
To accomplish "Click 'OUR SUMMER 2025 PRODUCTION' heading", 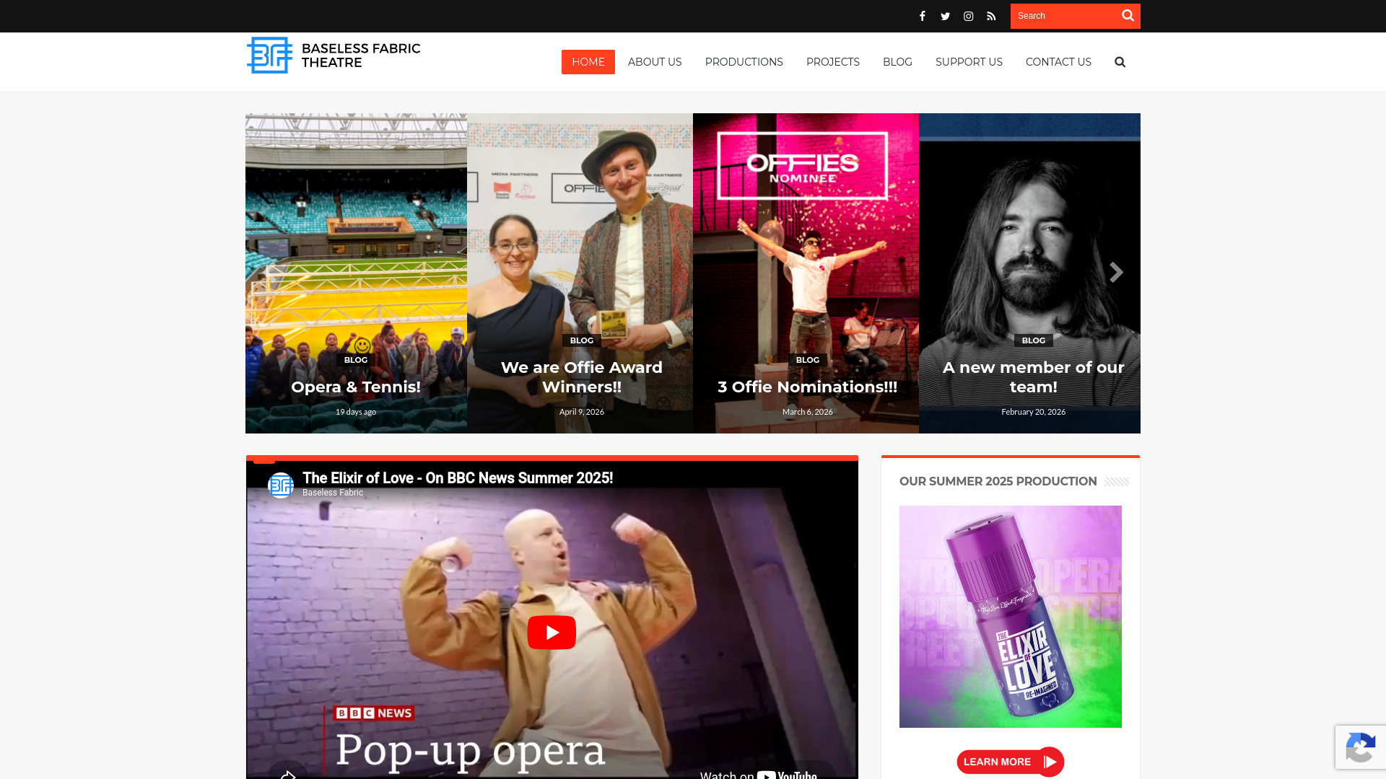I will click(x=998, y=482).
